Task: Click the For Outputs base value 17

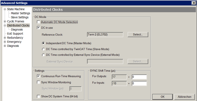Action: pyautogui.click(x=119, y=77)
